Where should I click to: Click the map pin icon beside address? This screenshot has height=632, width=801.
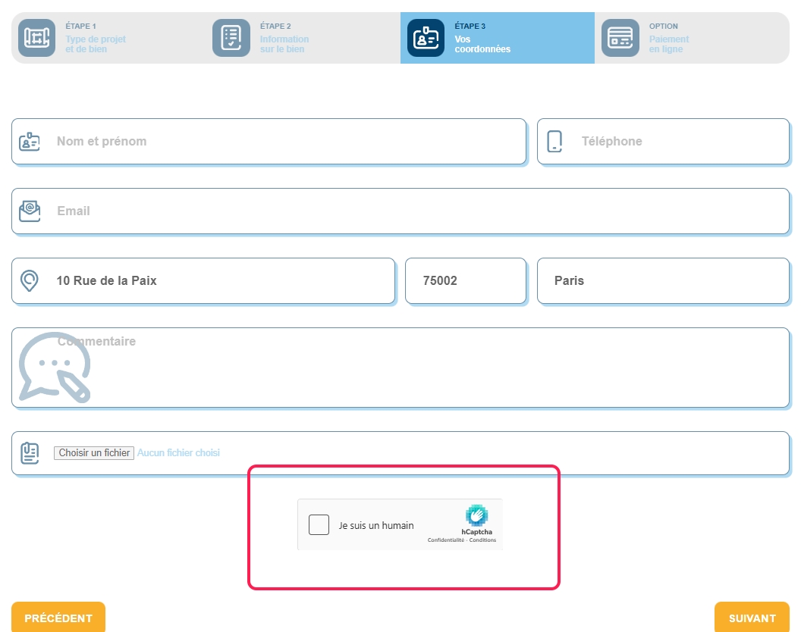coord(30,281)
